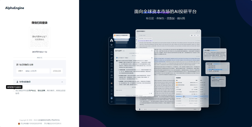Click the arrow beside 账号密码登录
Viewport: 252px width, 127px height.
coord(62,82)
